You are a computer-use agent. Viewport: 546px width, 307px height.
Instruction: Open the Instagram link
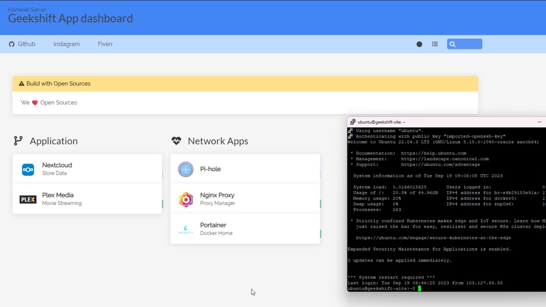(x=67, y=44)
